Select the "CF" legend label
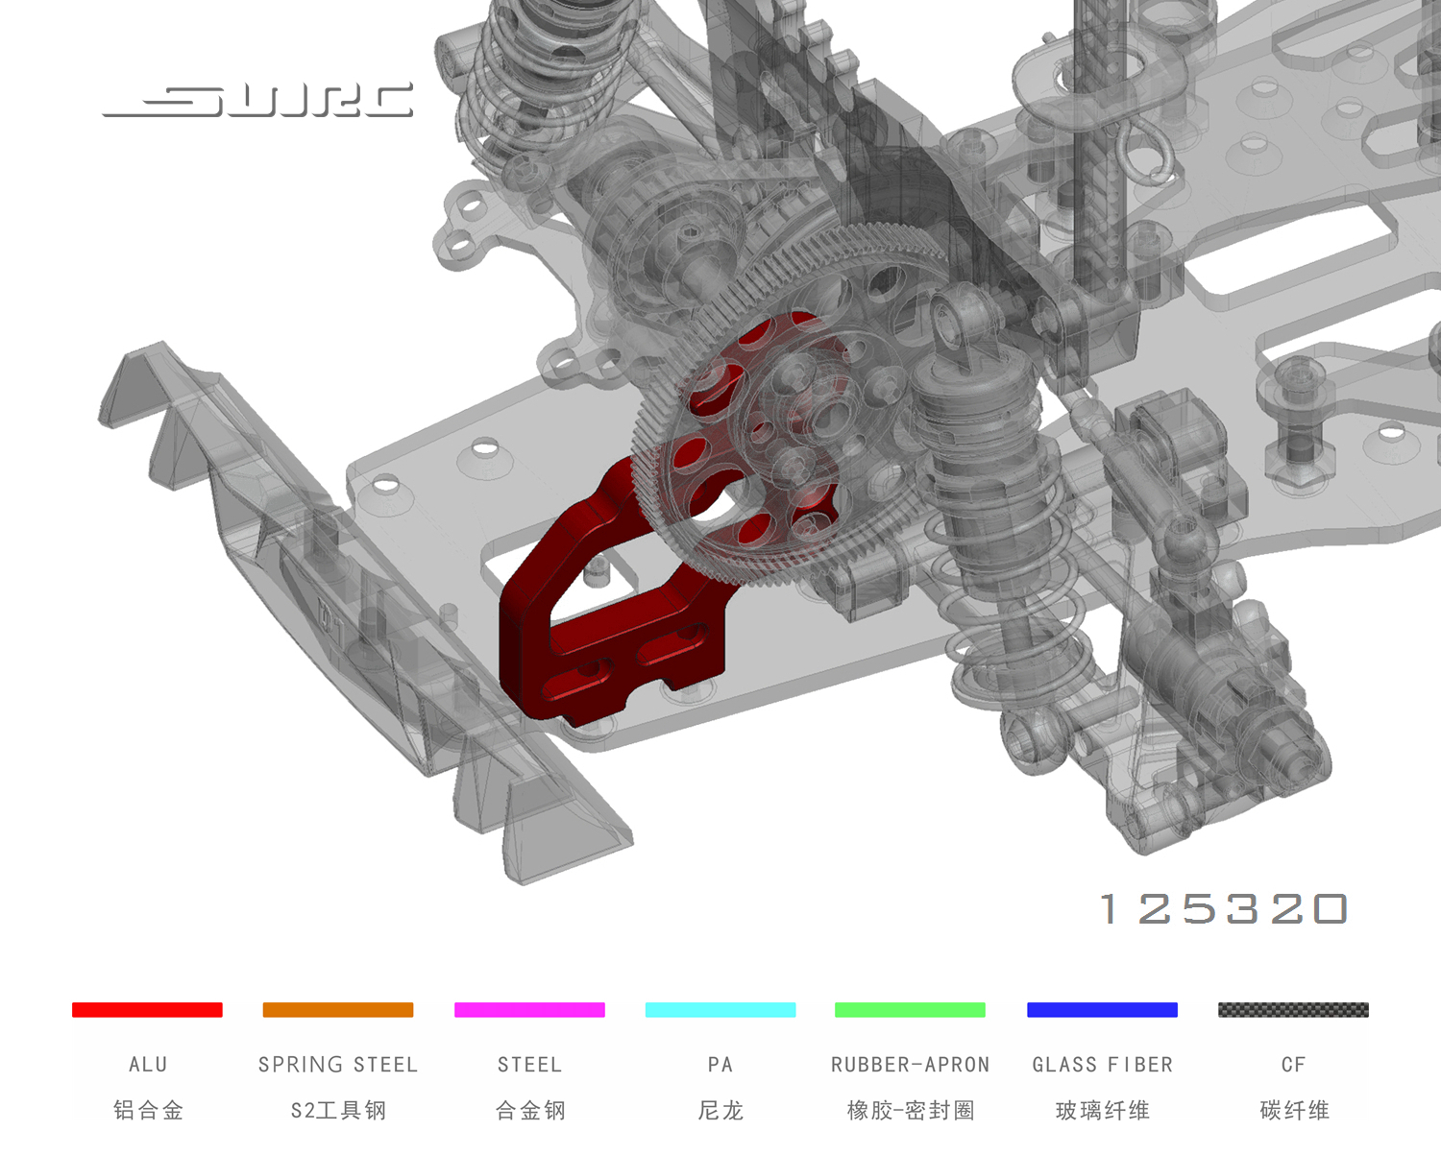 (1294, 1065)
